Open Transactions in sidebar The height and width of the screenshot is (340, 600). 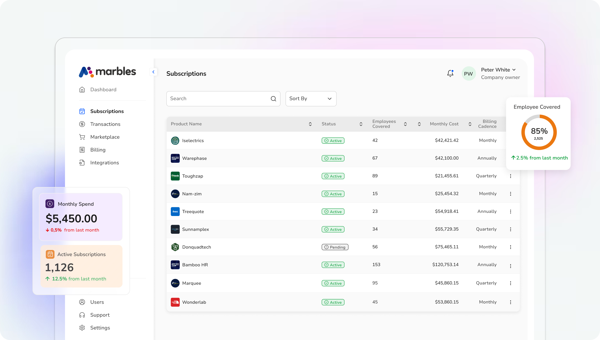(100, 124)
